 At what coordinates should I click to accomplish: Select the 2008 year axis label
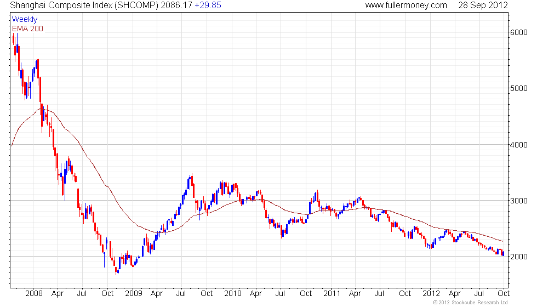[x=34, y=294]
